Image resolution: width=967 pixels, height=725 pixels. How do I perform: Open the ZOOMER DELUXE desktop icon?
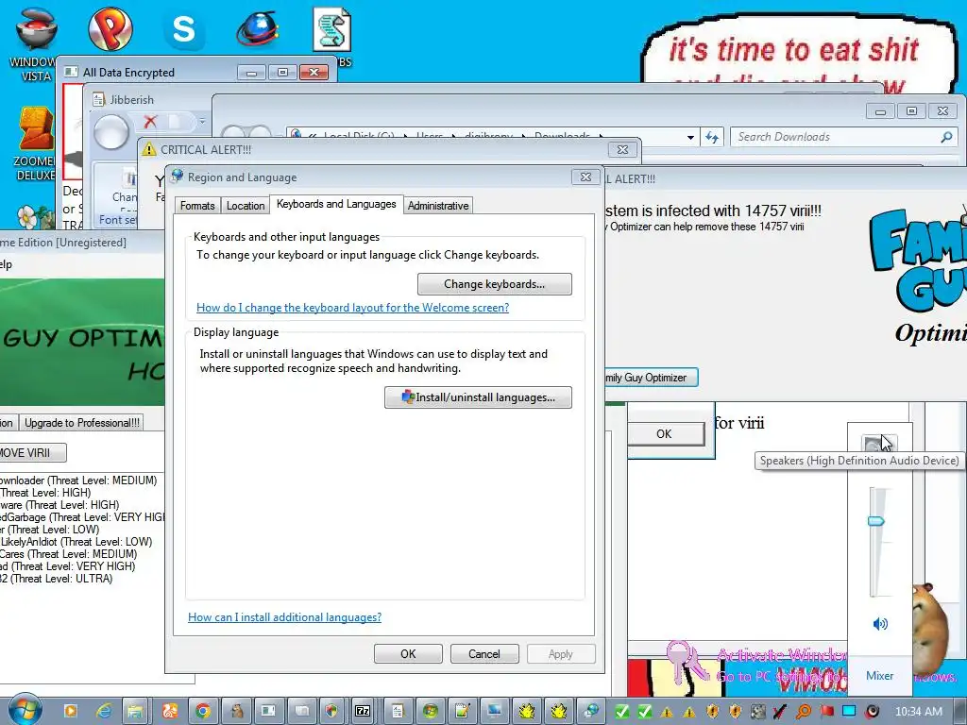(x=35, y=143)
